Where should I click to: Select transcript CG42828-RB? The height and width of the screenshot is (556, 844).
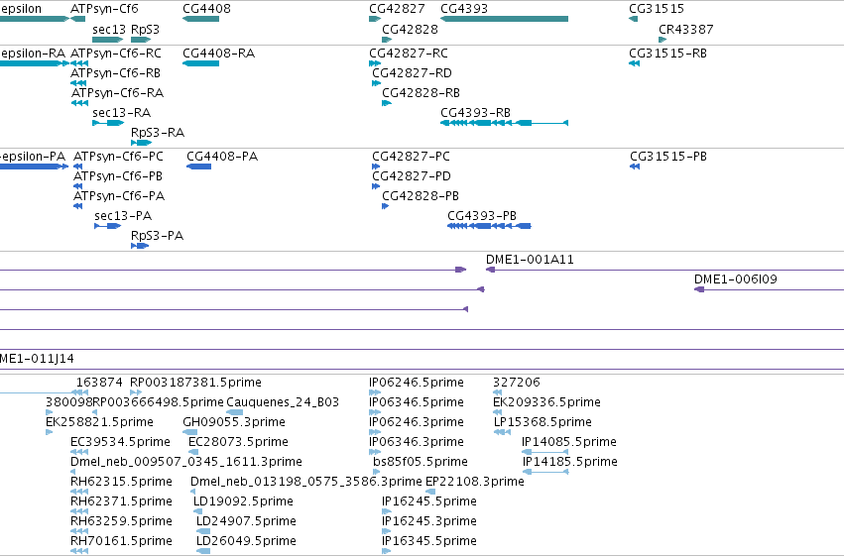(x=422, y=93)
